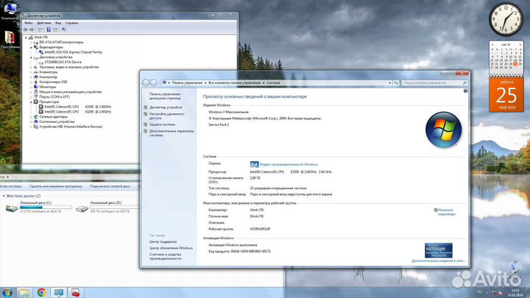Collapse the Work-ПК root node

point(26,38)
